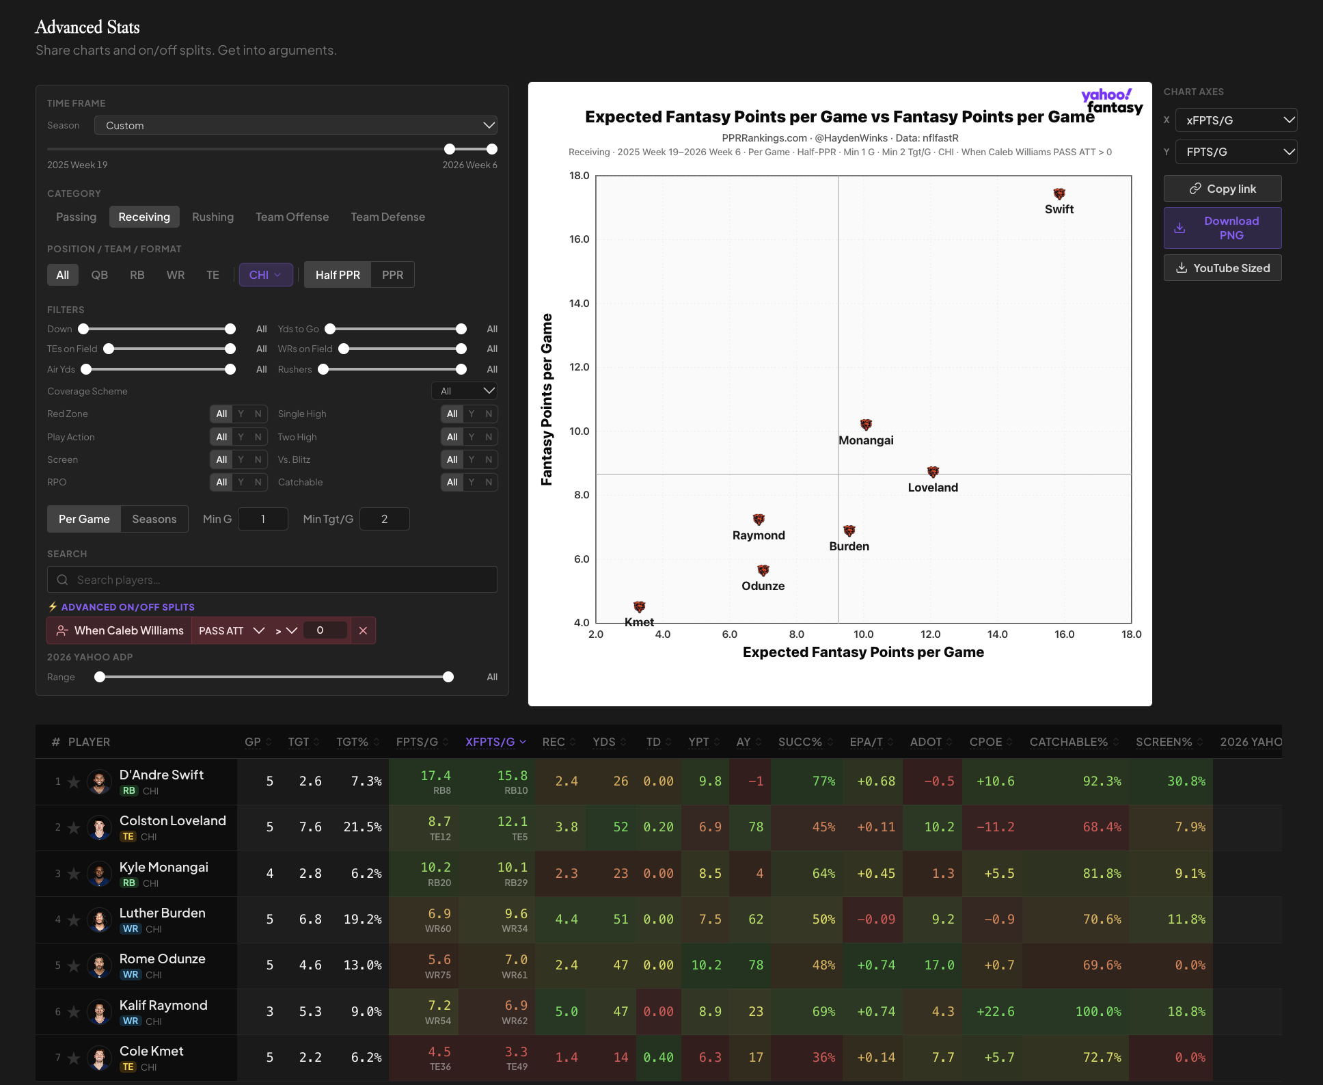Set Vs. Blitz filter to N

click(489, 459)
